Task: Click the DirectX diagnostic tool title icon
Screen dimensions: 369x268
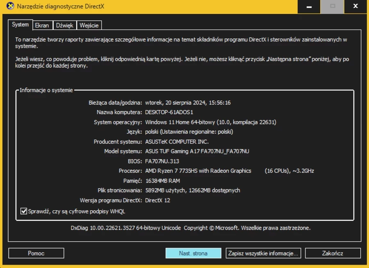Action: pos(10,6)
